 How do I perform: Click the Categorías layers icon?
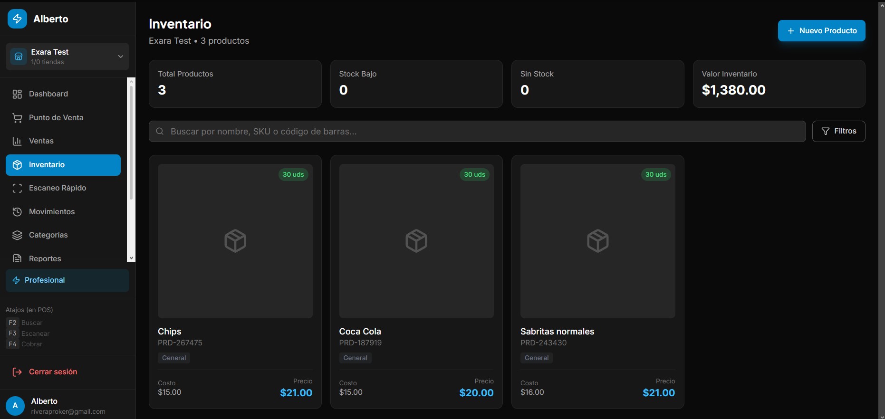coord(17,235)
